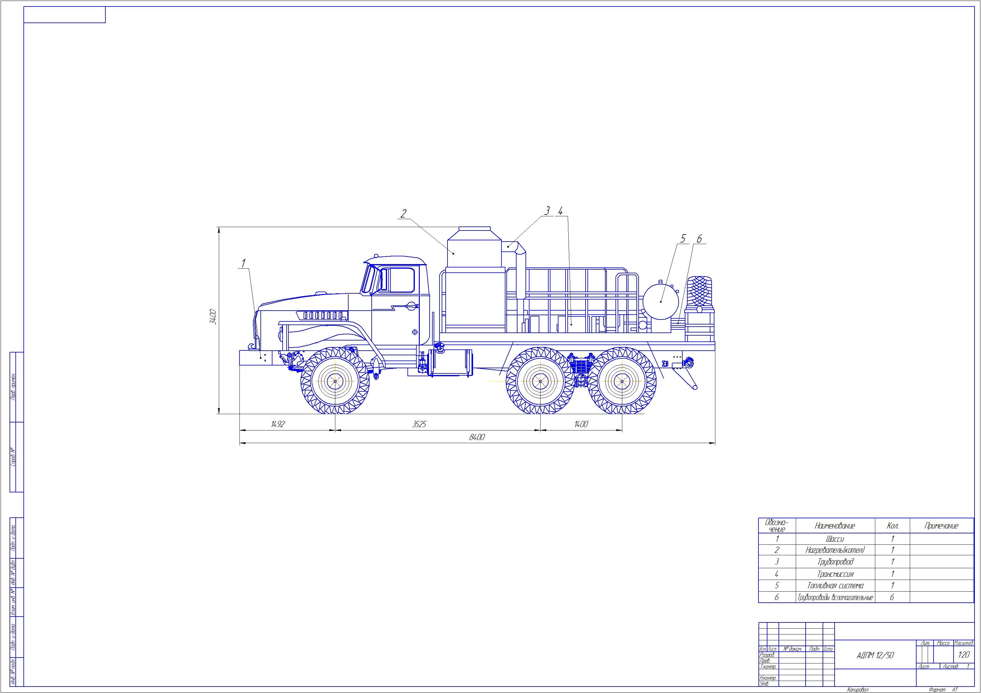Select 'Топливная система' entry in table
Viewport: 981px width, 693px height.
pyautogui.click(x=835, y=586)
